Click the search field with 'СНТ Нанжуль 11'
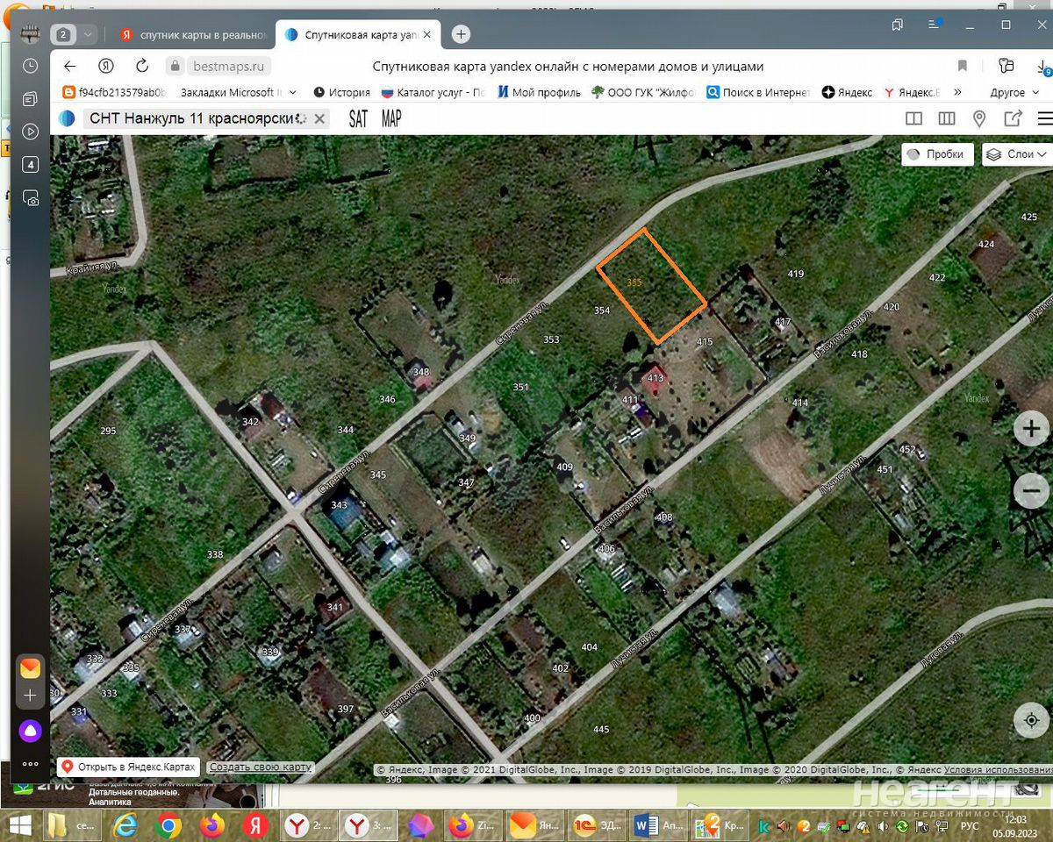This screenshot has height=842, width=1053. (197, 119)
